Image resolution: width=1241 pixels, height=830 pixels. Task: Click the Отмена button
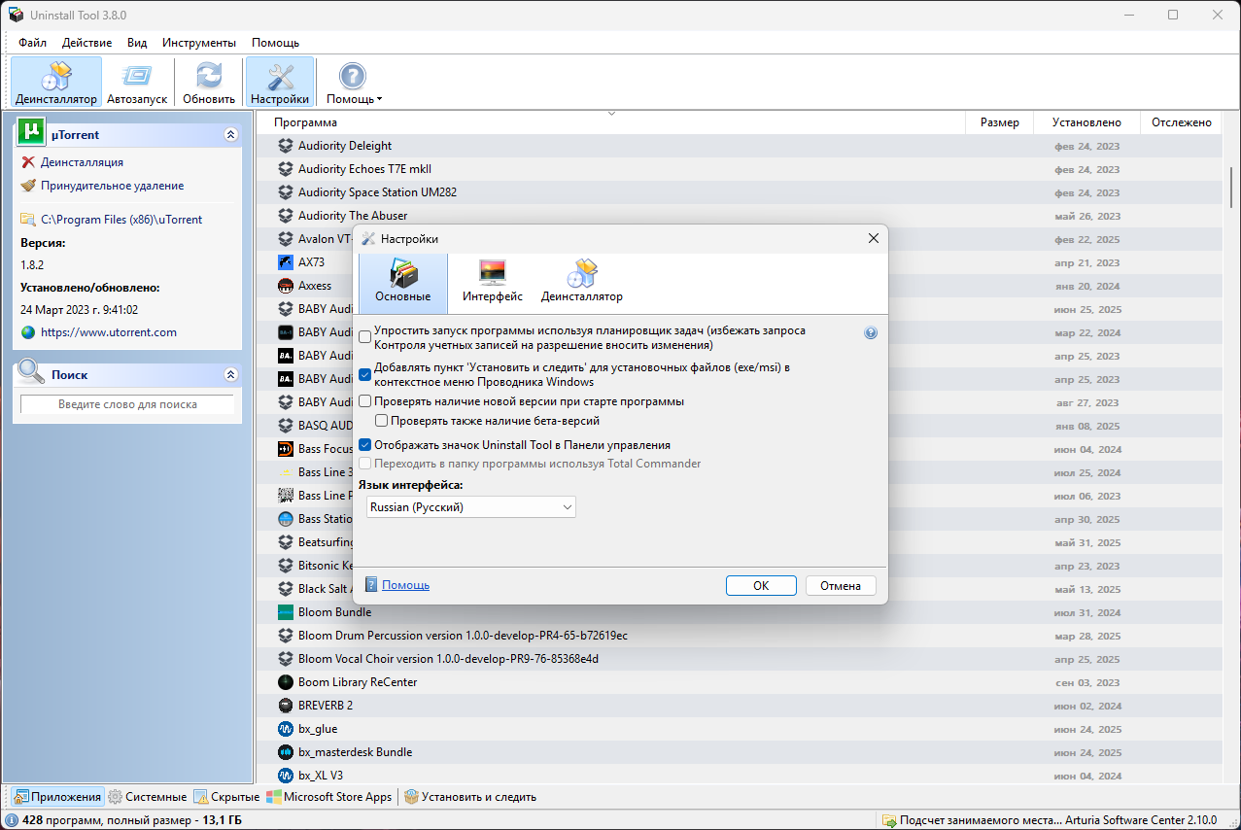pos(841,586)
